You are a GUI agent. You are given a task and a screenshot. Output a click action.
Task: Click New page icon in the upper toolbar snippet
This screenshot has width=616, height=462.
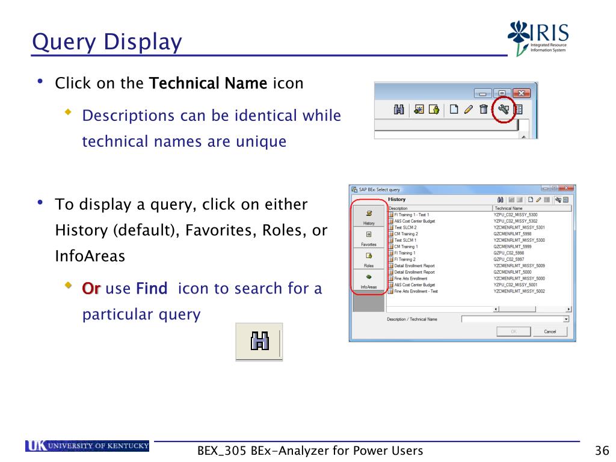pos(454,109)
